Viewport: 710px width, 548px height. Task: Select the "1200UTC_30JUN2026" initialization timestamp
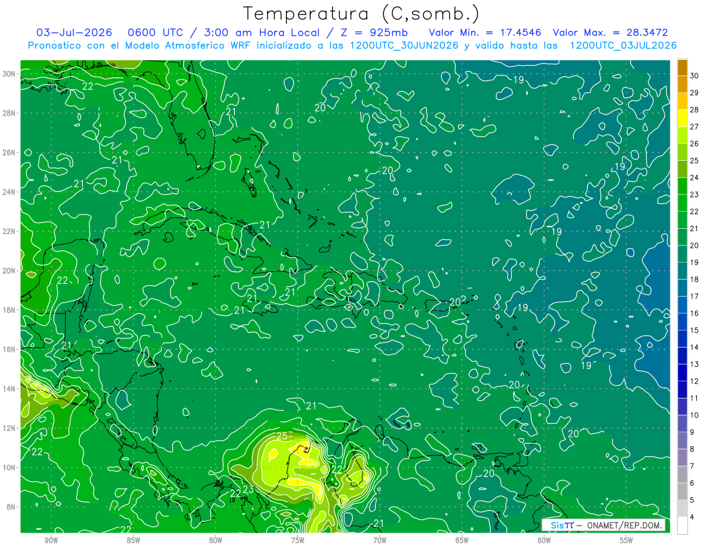click(404, 46)
